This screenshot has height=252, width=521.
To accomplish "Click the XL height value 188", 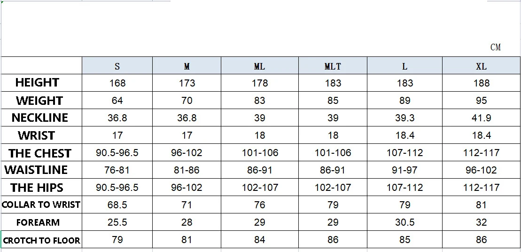I will [481, 83].
